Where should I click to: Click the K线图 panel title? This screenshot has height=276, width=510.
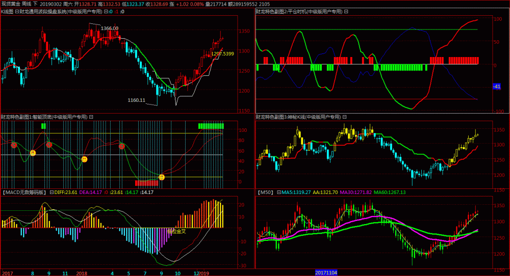[7, 12]
